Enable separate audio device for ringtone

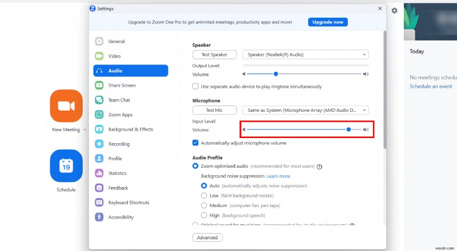tap(195, 87)
